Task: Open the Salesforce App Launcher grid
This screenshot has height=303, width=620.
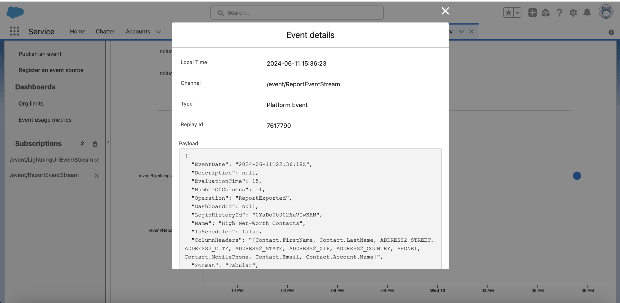Action: click(x=14, y=31)
